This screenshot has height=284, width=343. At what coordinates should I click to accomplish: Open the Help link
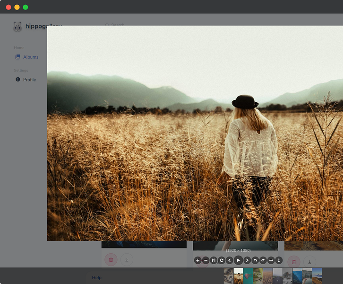[96, 278]
